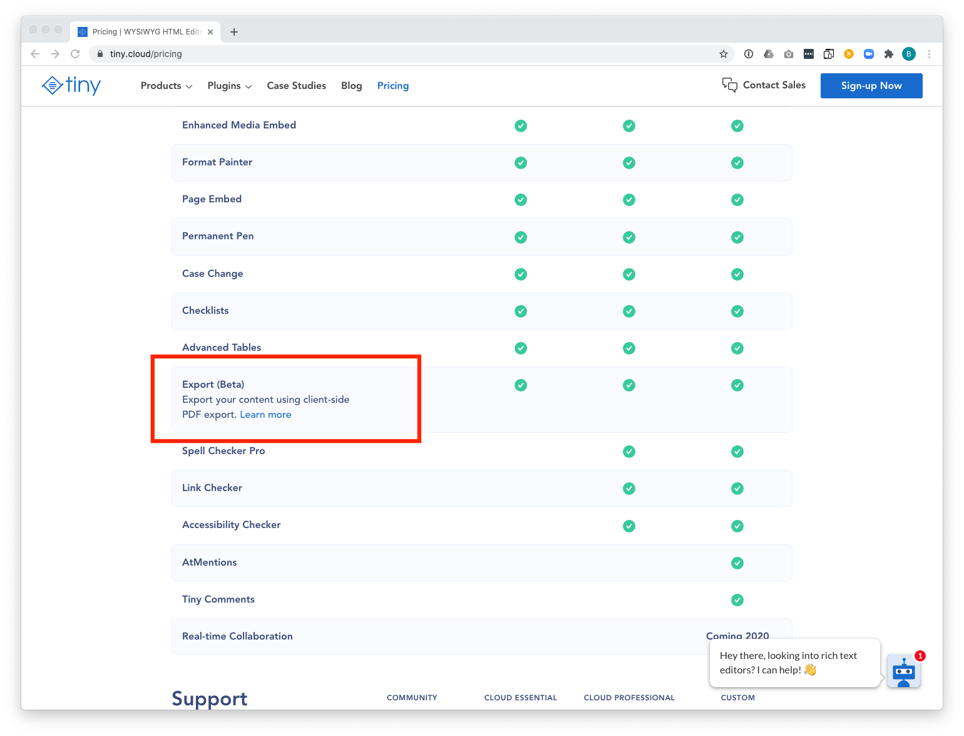964x736 pixels.
Task: Click the Case Change feature name
Action: pos(213,274)
